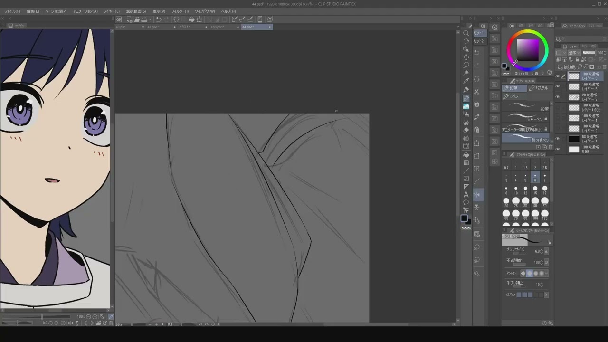The image size is (608, 342).
Task: Toggle visibility of 用紙 paper layer
Action: tap(558, 149)
